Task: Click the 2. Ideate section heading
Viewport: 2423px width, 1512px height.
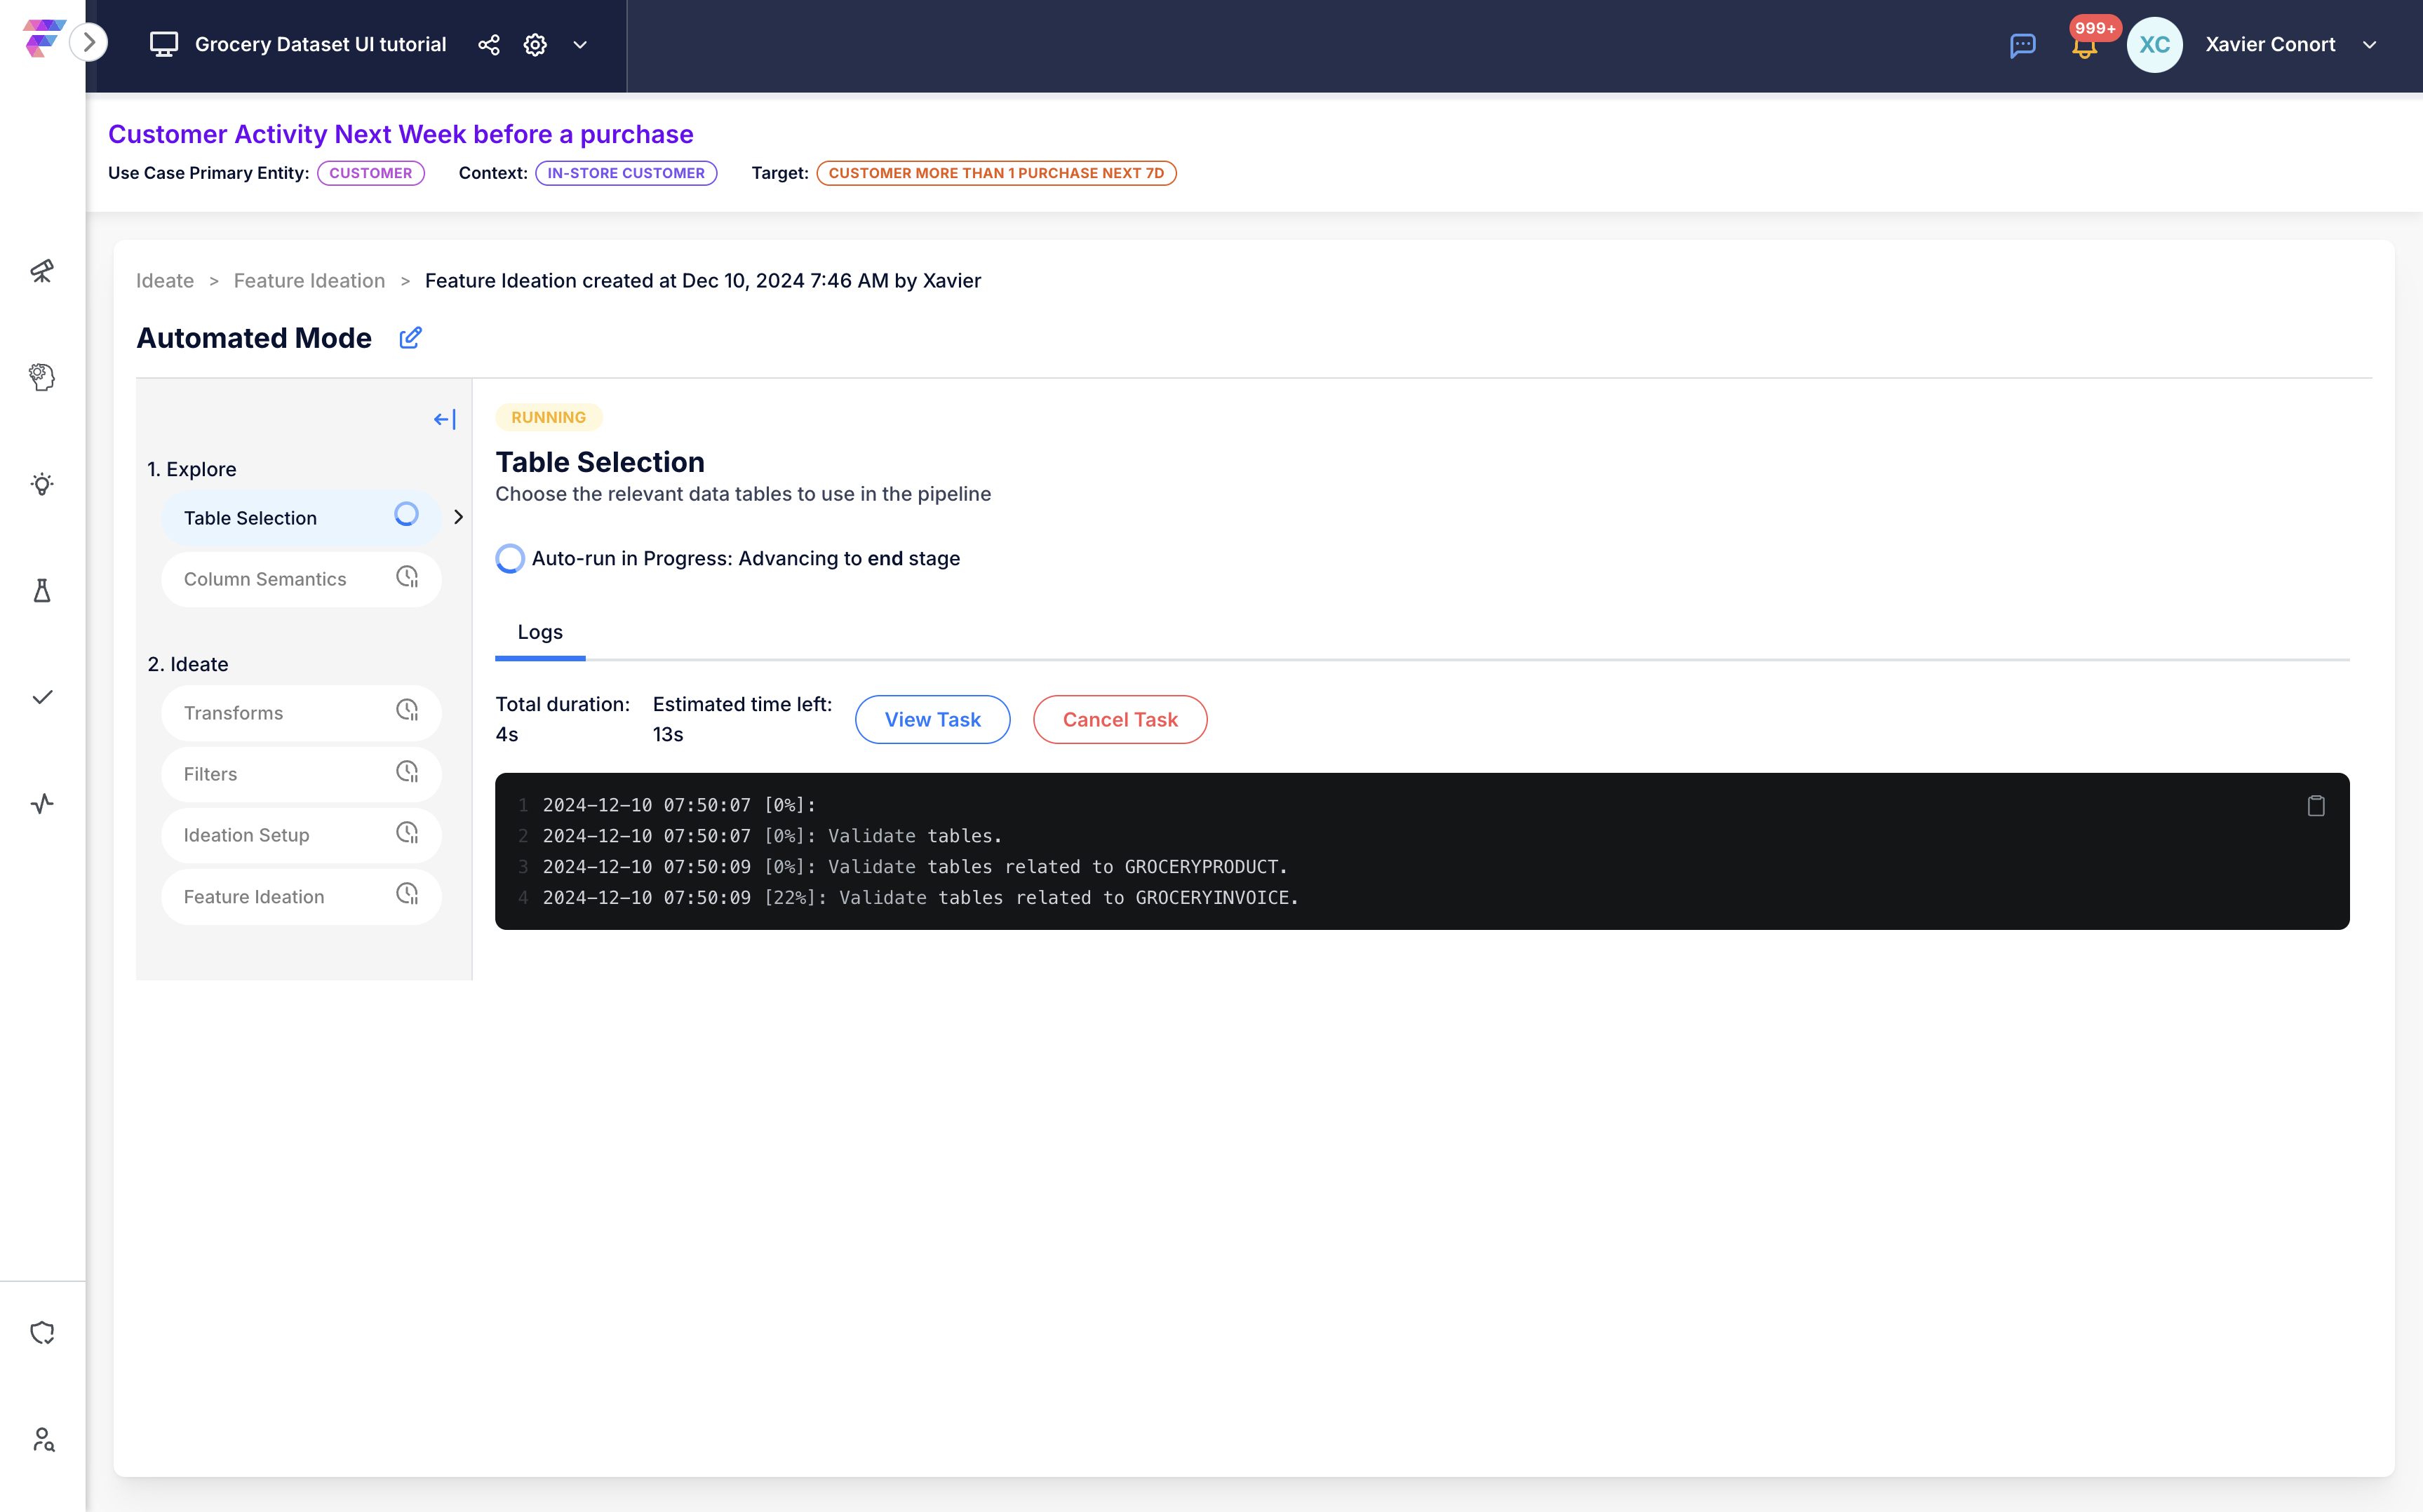Action: (188, 664)
